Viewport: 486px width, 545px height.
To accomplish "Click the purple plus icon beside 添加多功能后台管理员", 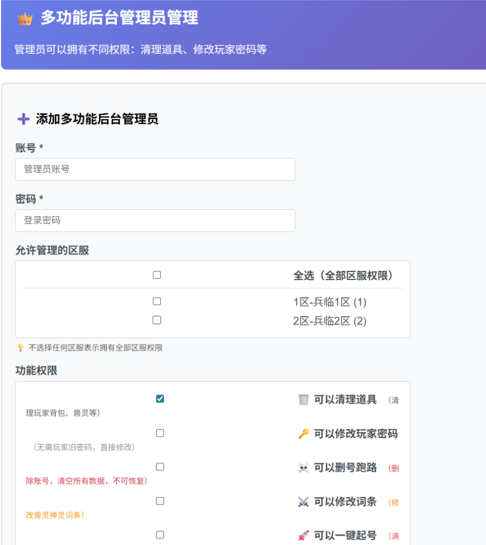I will [23, 119].
